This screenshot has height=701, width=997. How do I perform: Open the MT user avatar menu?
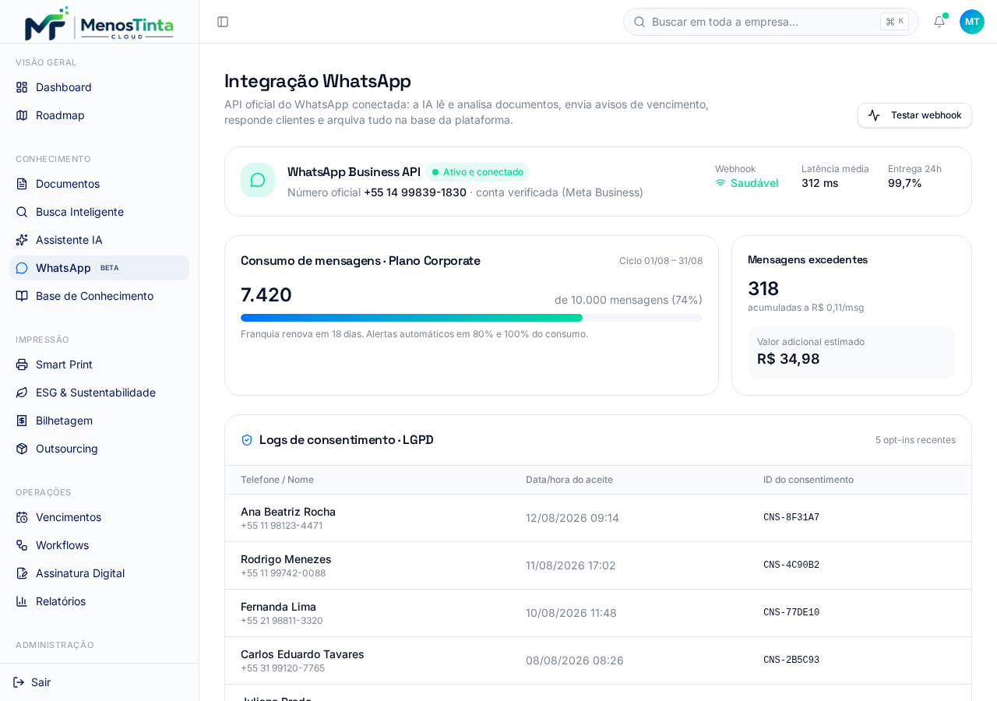pyautogui.click(x=972, y=22)
